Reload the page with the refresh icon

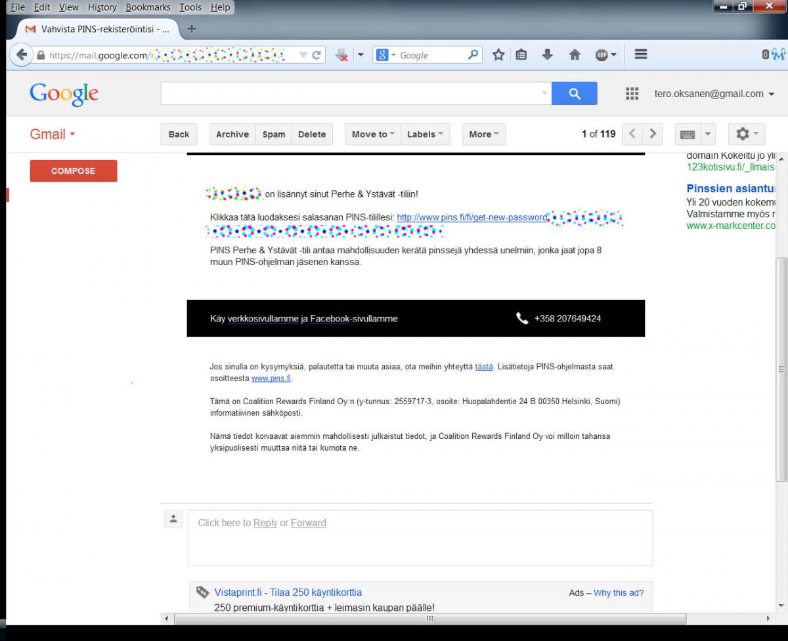click(317, 56)
